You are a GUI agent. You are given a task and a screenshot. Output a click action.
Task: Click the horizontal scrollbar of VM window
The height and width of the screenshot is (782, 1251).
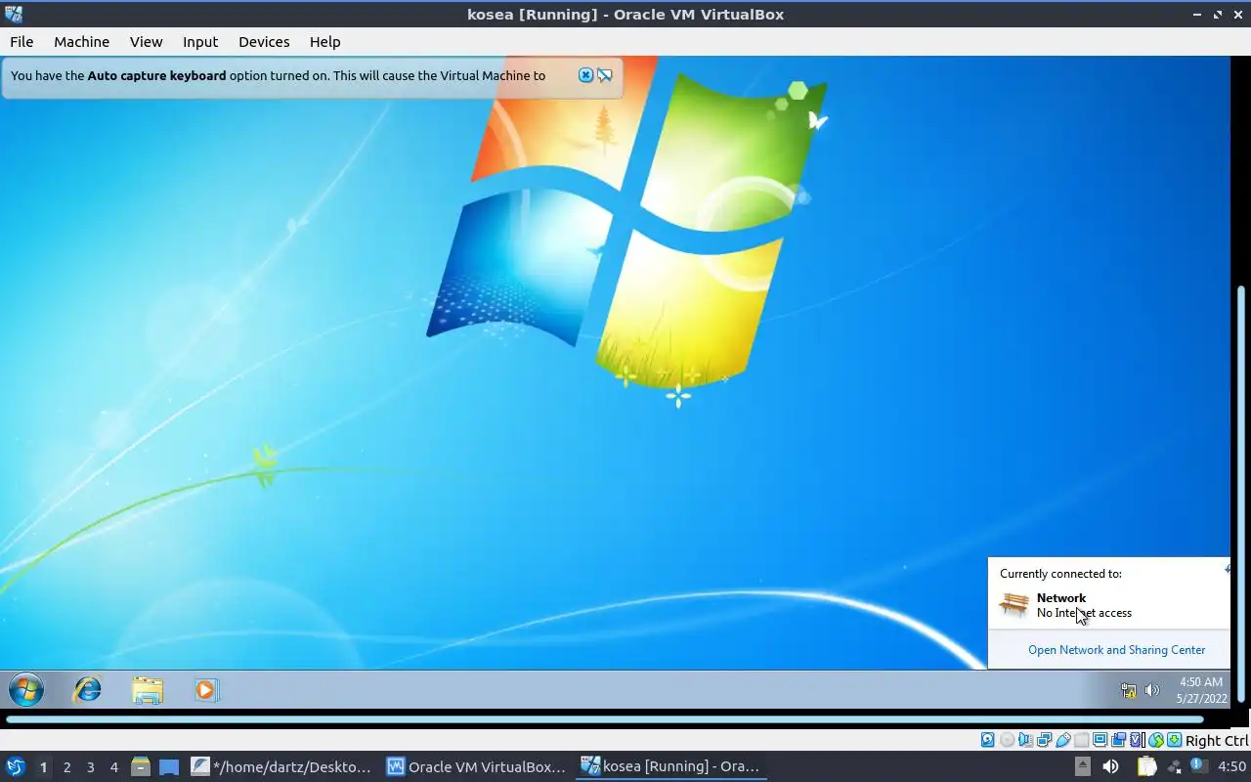coord(604,719)
